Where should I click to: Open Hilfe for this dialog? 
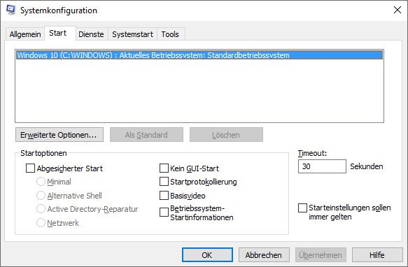(x=377, y=255)
